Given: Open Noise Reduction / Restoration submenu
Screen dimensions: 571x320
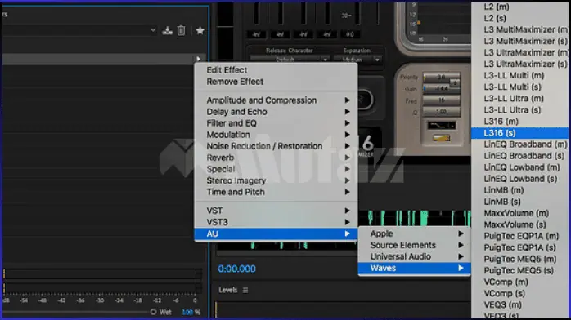Looking at the screenshot, I should (x=276, y=146).
